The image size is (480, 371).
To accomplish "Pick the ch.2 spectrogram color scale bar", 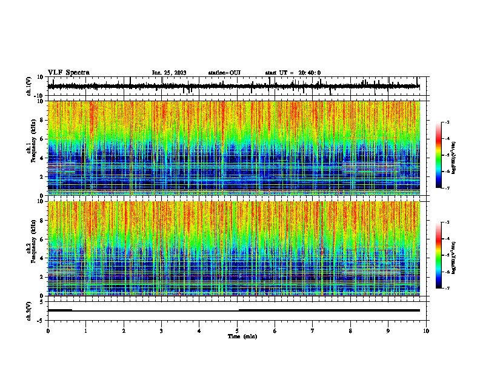I will (438, 255).
